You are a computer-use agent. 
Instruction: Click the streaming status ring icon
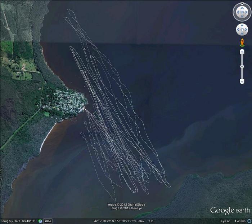[x=249, y=221]
